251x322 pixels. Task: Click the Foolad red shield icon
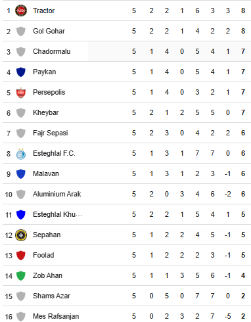(21, 256)
